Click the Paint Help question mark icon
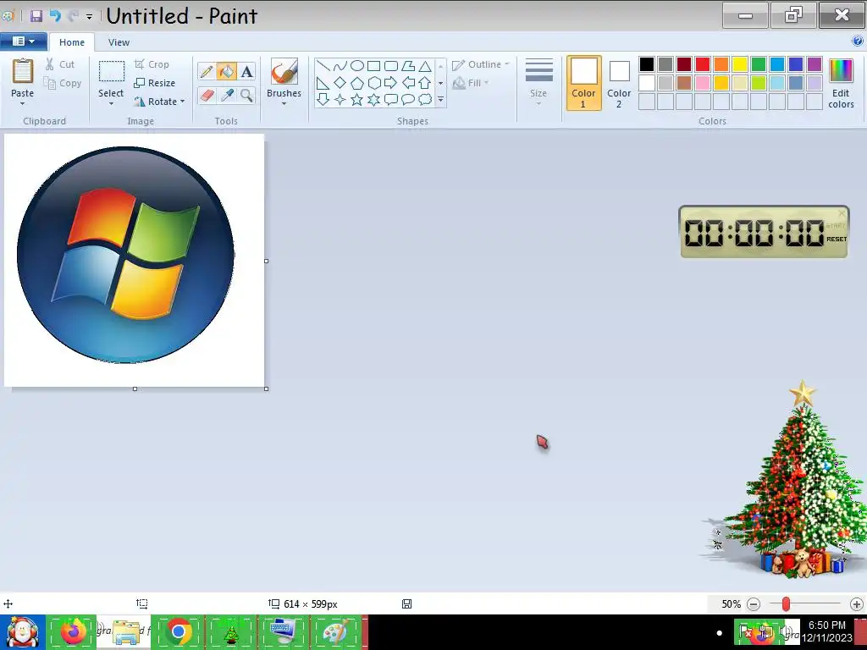The width and height of the screenshot is (867, 650). click(857, 41)
